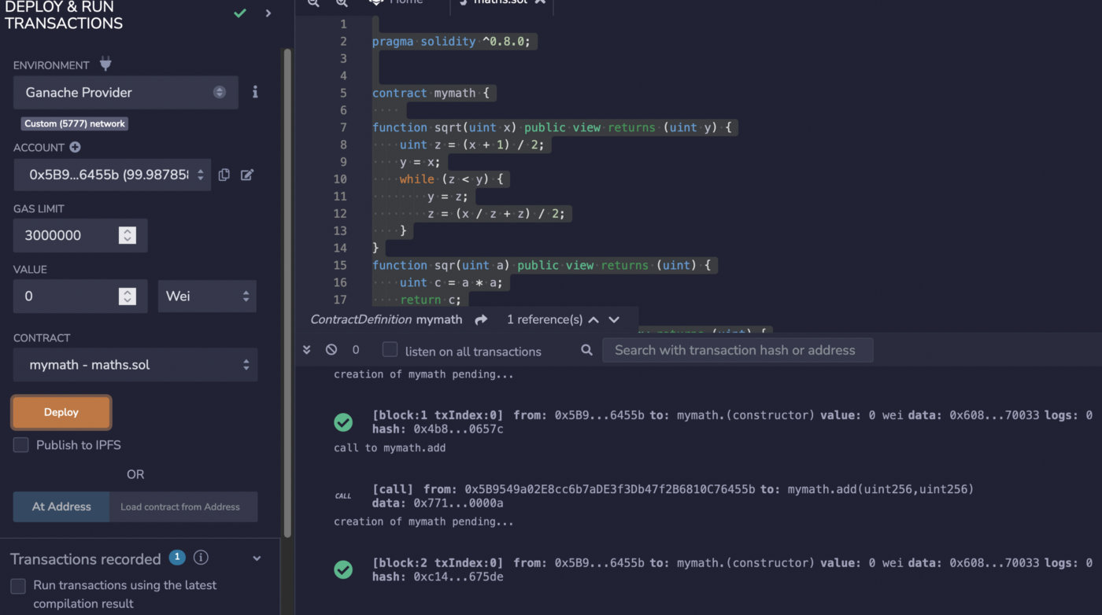Go to previous reference with up chevron
This screenshot has height=615, width=1102.
tap(594, 319)
